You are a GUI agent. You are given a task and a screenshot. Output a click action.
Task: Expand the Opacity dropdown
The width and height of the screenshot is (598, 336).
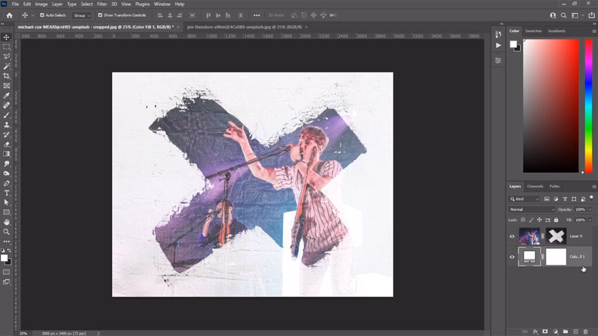[589, 209]
